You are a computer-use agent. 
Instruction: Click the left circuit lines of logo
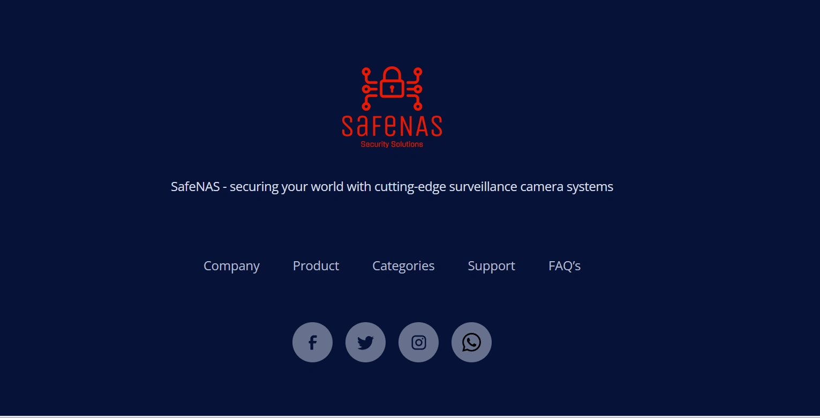coord(370,88)
